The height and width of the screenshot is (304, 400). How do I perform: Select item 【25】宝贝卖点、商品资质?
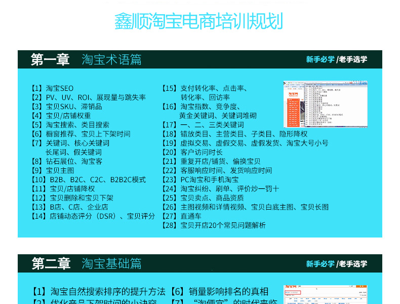[203, 198]
